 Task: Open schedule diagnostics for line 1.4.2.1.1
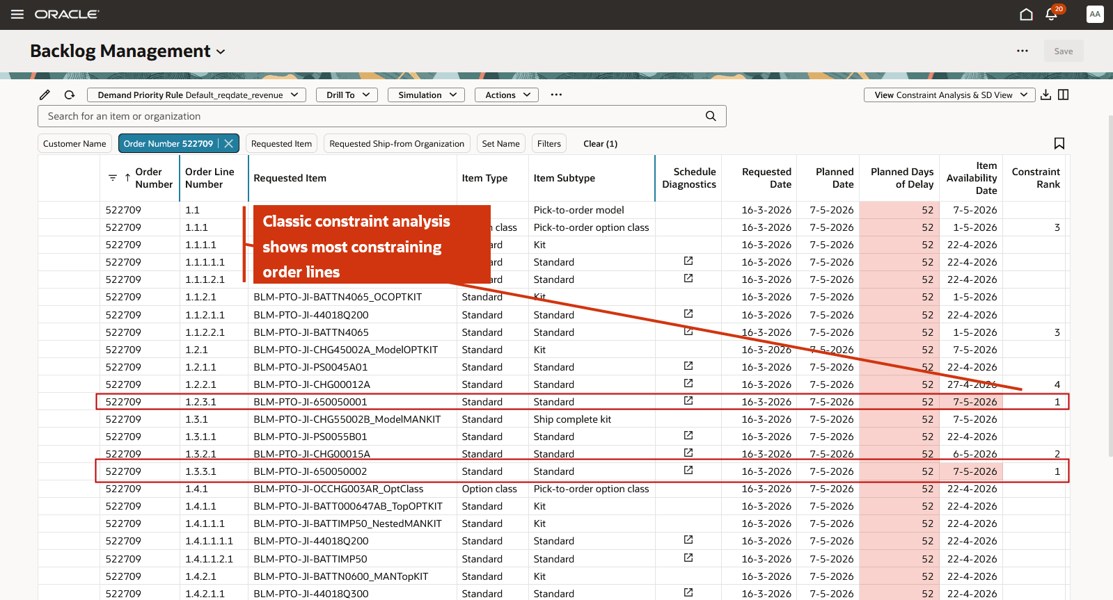[x=688, y=593]
